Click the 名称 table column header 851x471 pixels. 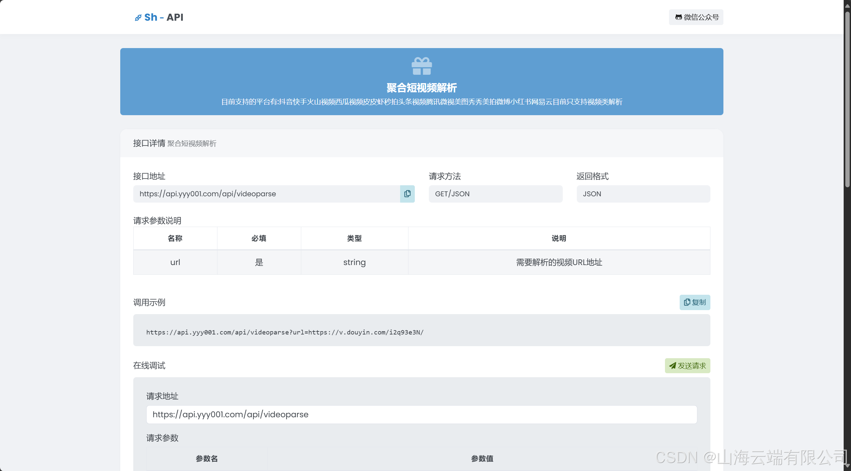pos(175,238)
